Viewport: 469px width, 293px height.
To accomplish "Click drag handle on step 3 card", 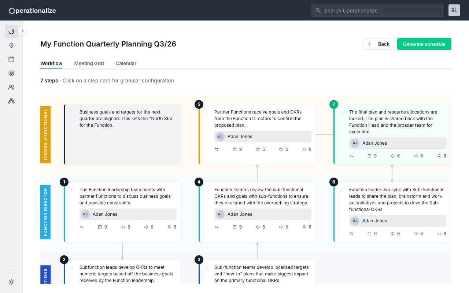I will [207, 268].
